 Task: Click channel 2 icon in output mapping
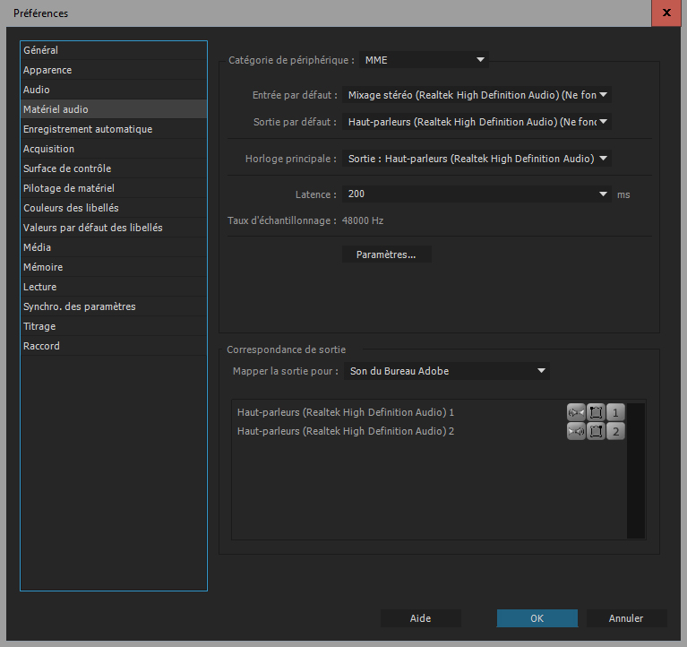coord(615,432)
